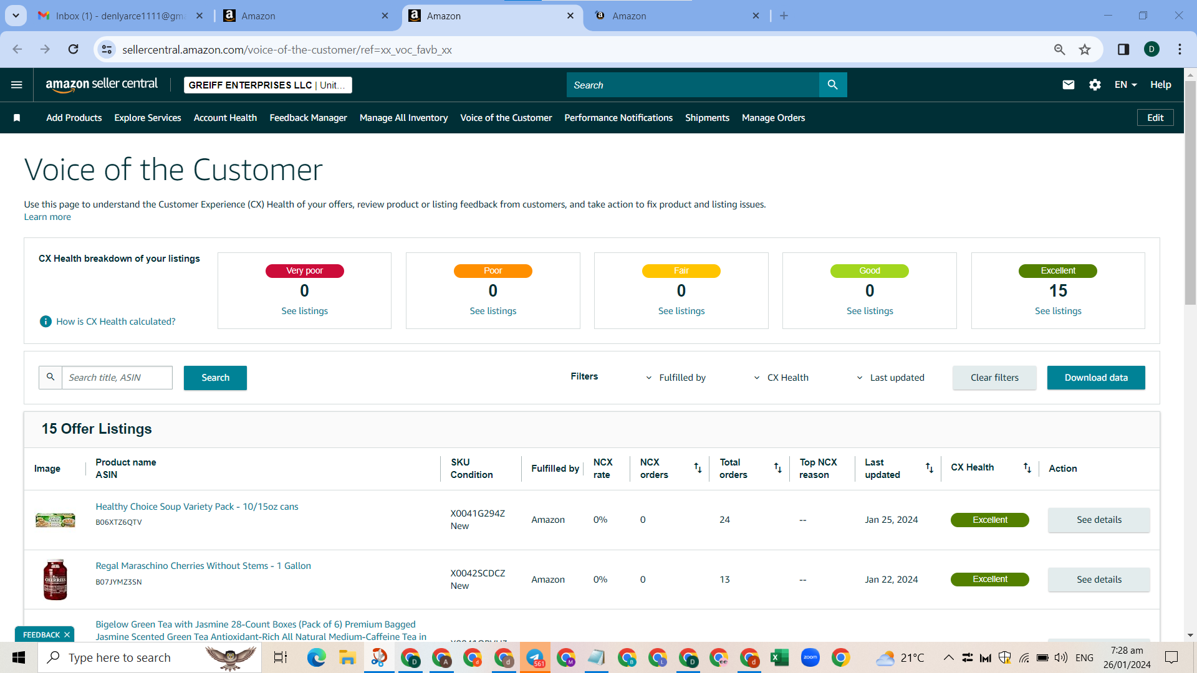Go back with the browser back arrow
Viewport: 1197px width, 673px height.
click(x=17, y=49)
